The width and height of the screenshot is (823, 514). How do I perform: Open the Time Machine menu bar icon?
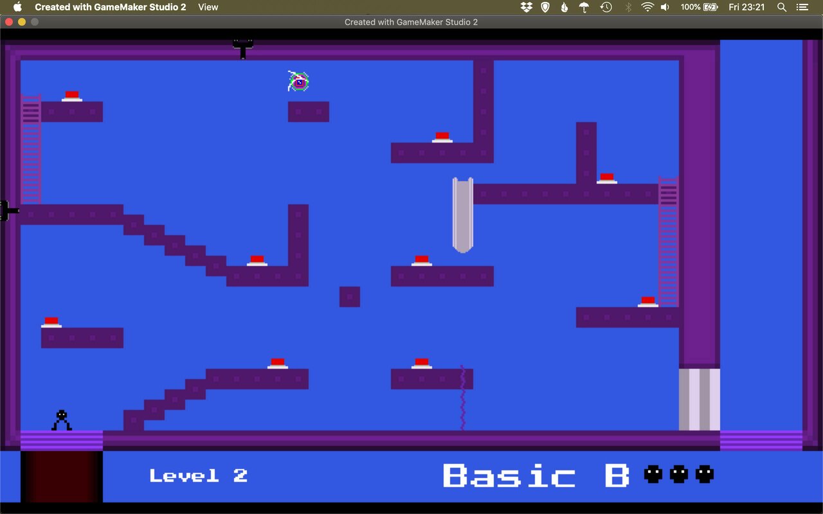coord(606,7)
